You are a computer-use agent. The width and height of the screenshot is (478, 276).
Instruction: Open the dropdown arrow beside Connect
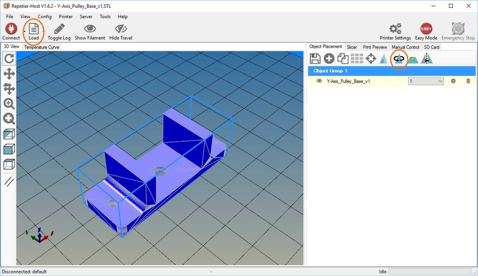pyautogui.click(x=24, y=31)
